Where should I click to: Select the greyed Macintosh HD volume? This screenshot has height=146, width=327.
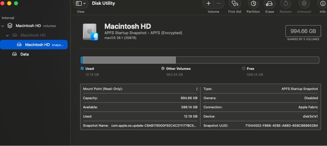tap(34, 35)
